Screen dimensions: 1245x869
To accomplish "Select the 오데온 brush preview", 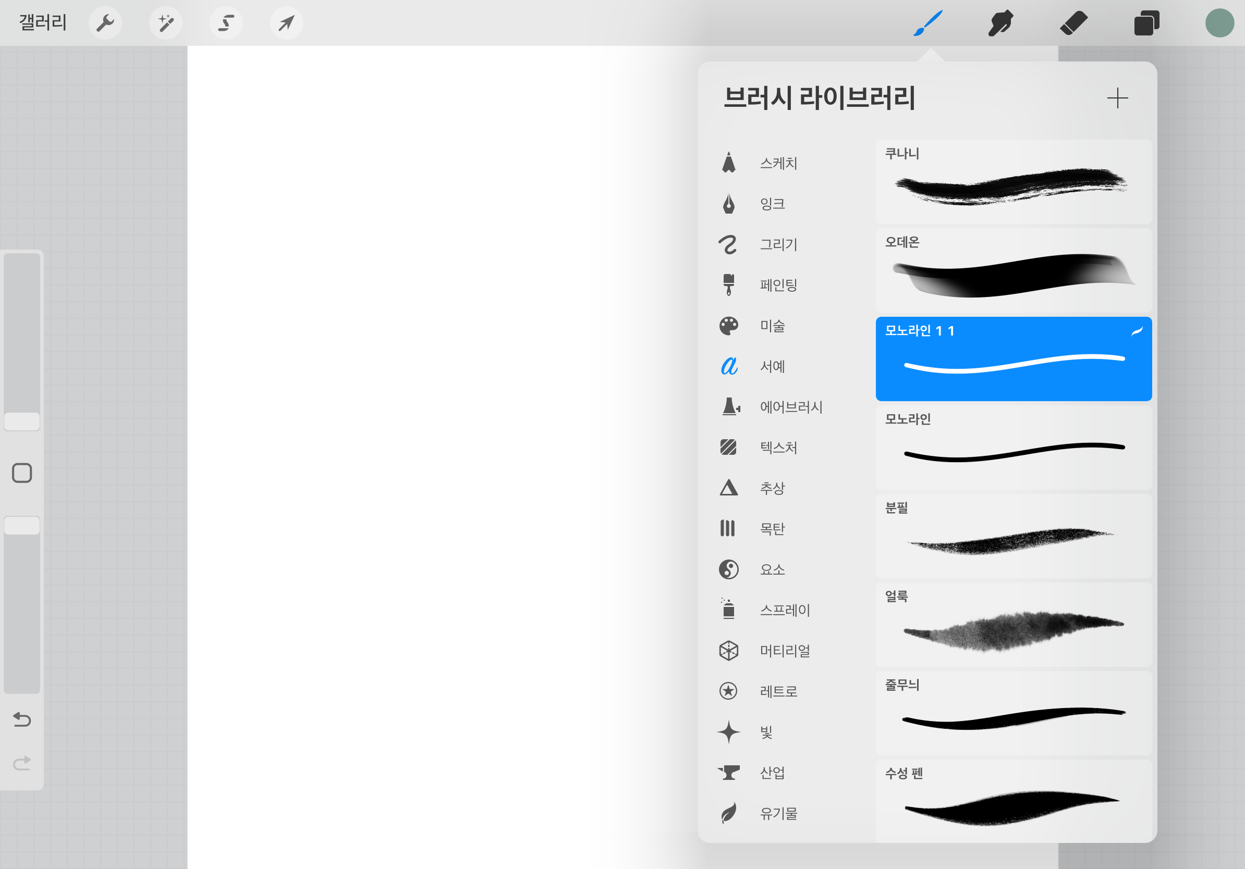I will click(x=1013, y=271).
